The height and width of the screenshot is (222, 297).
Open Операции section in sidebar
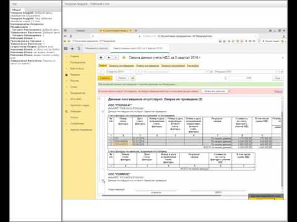pos(75,111)
